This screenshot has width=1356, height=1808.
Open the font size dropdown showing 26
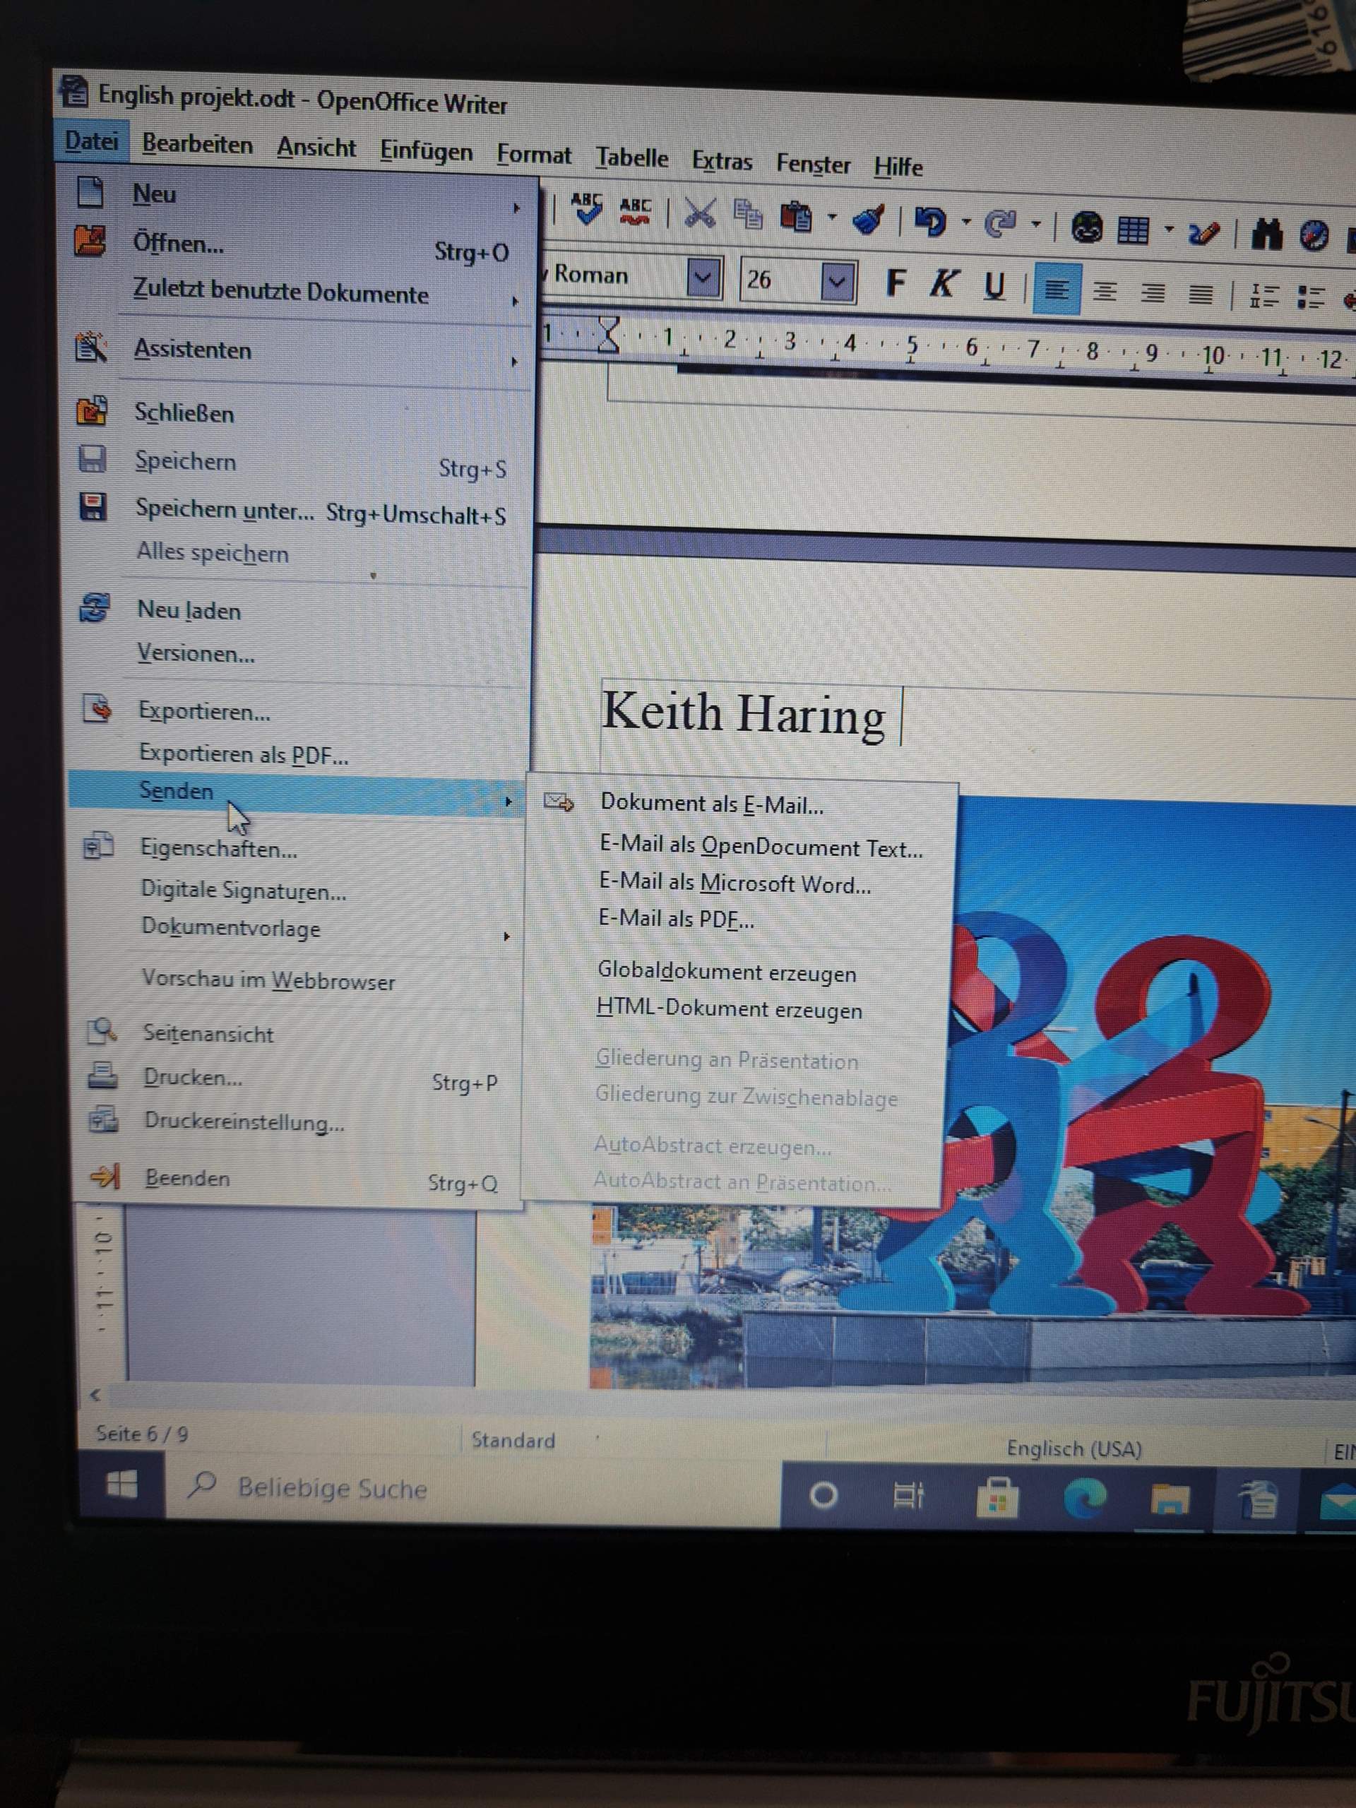(837, 281)
